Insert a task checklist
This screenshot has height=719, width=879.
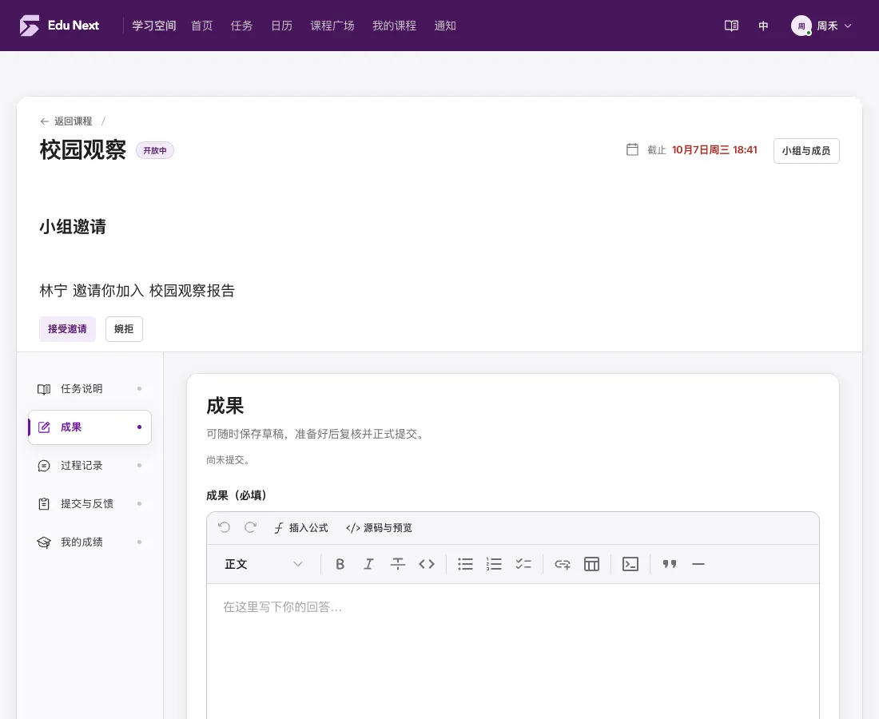tap(523, 564)
